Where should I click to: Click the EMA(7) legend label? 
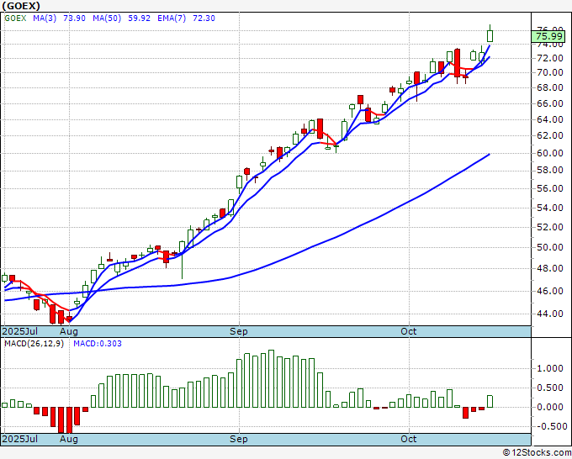pyautogui.click(x=172, y=18)
